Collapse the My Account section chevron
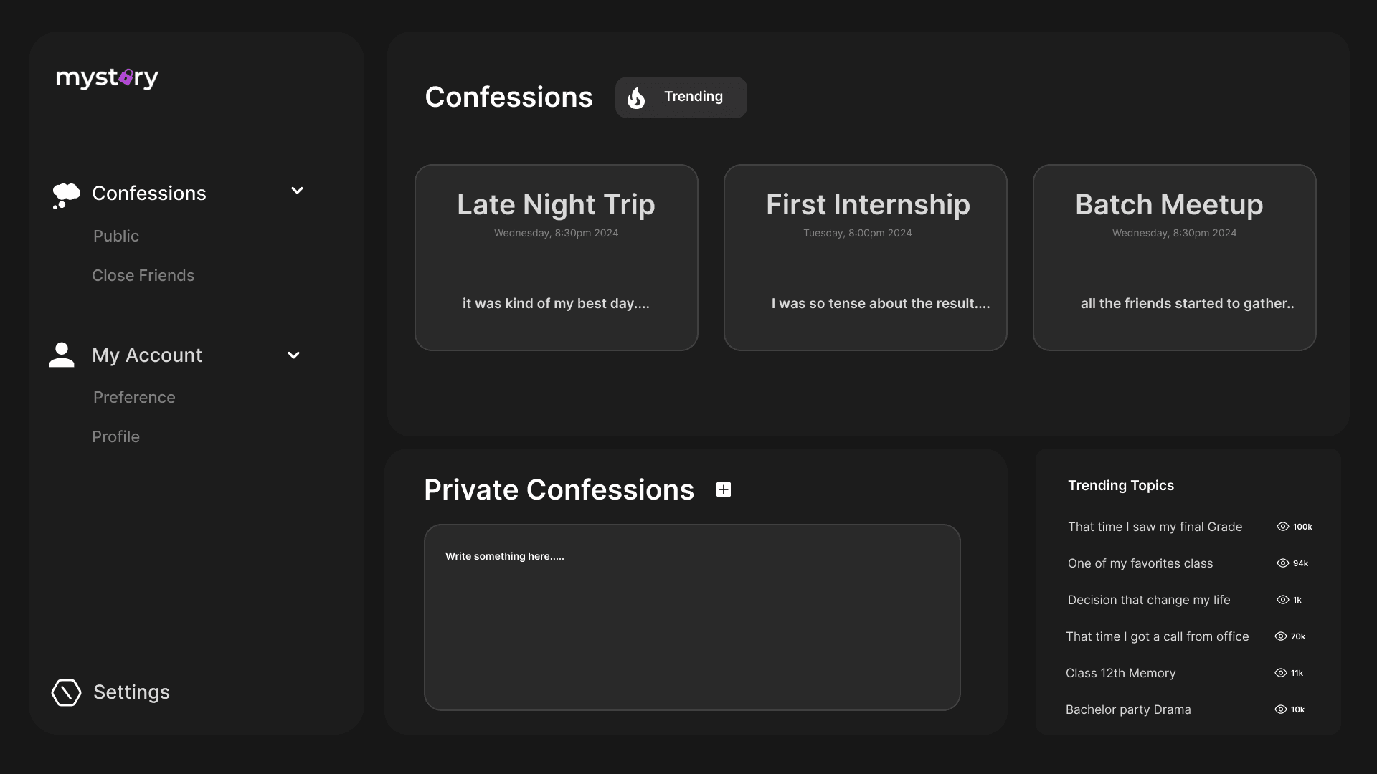1377x774 pixels. pyautogui.click(x=293, y=355)
